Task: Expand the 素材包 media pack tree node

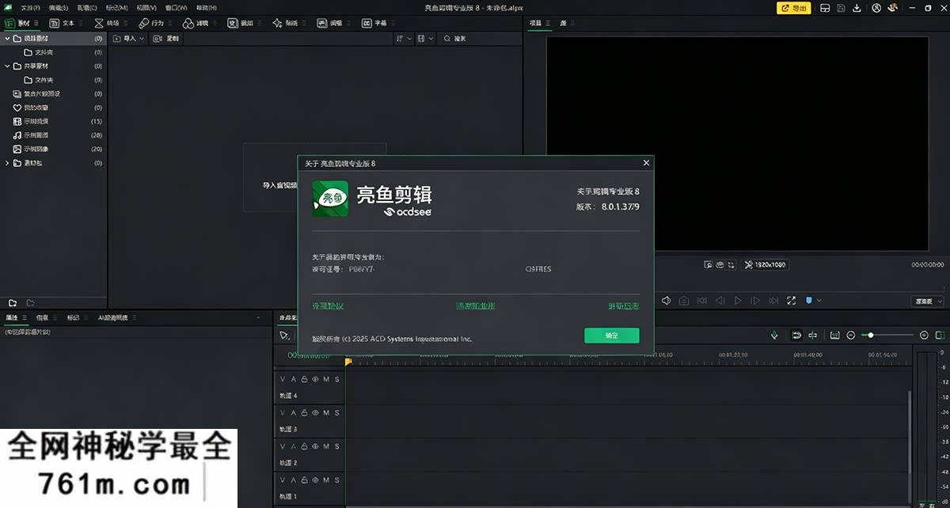Action: pos(7,163)
